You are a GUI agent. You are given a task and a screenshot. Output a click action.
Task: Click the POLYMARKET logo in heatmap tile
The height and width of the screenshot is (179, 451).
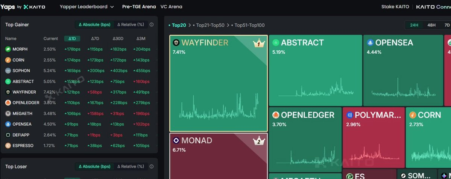[x=350, y=115]
